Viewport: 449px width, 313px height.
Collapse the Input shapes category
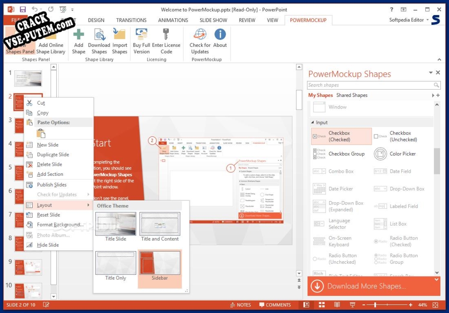point(312,122)
